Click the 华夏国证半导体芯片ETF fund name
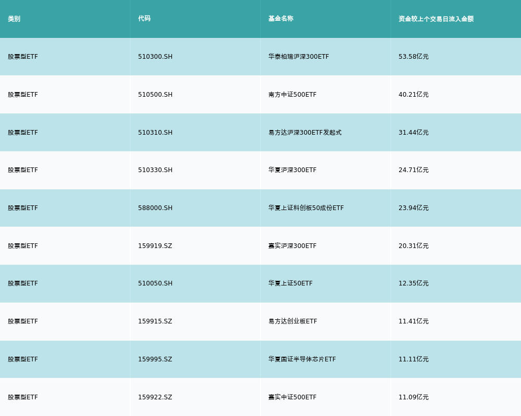 click(x=302, y=359)
